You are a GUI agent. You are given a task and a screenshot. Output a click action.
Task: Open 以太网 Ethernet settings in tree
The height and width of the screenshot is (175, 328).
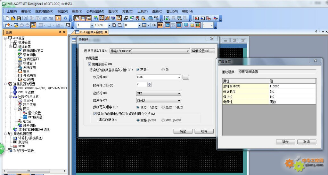[x=28, y=101]
